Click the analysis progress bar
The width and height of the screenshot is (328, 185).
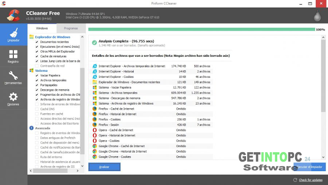[201, 29]
